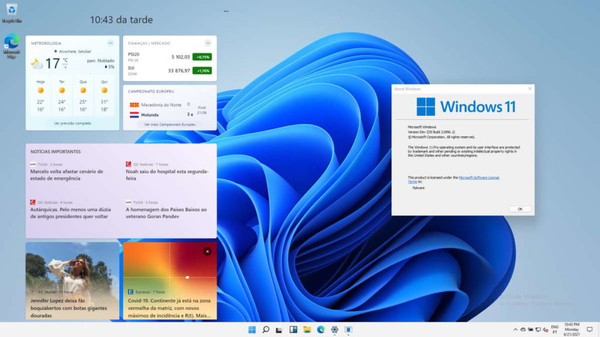Open the widgets panel options ellipsis at top
600x337 pixels.
tap(226, 11)
